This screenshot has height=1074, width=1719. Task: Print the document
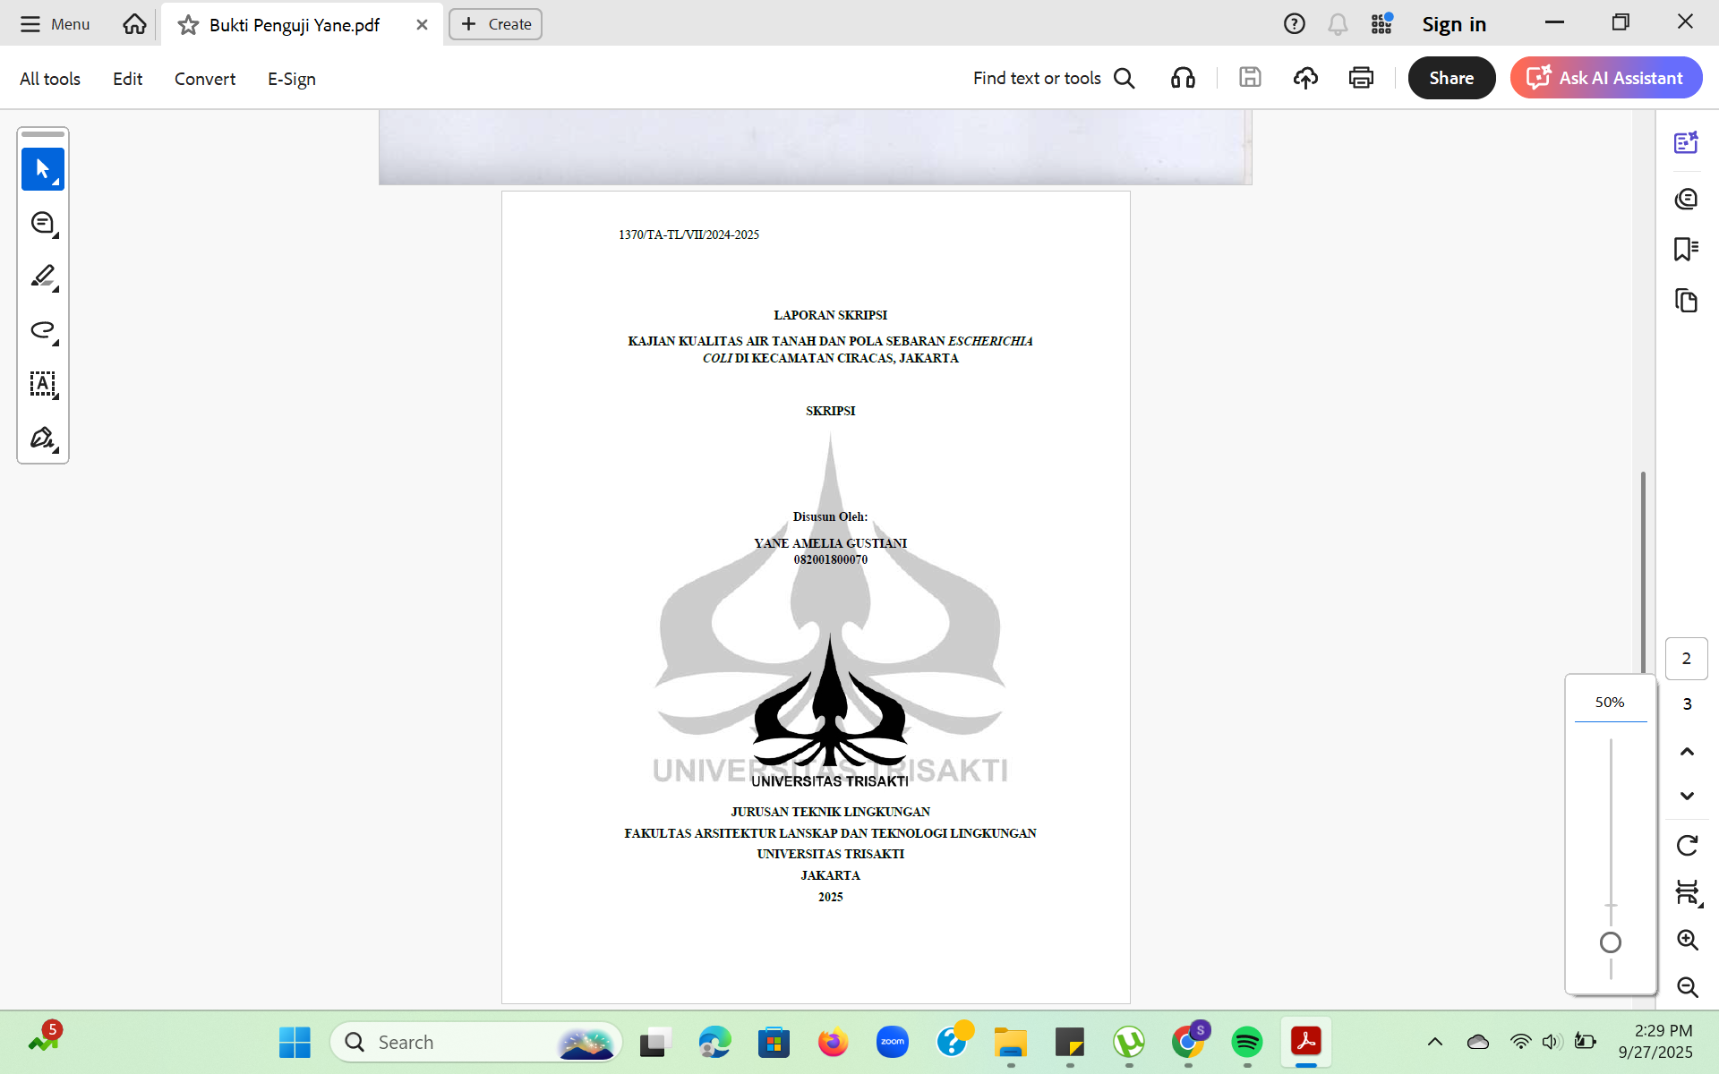(1361, 78)
